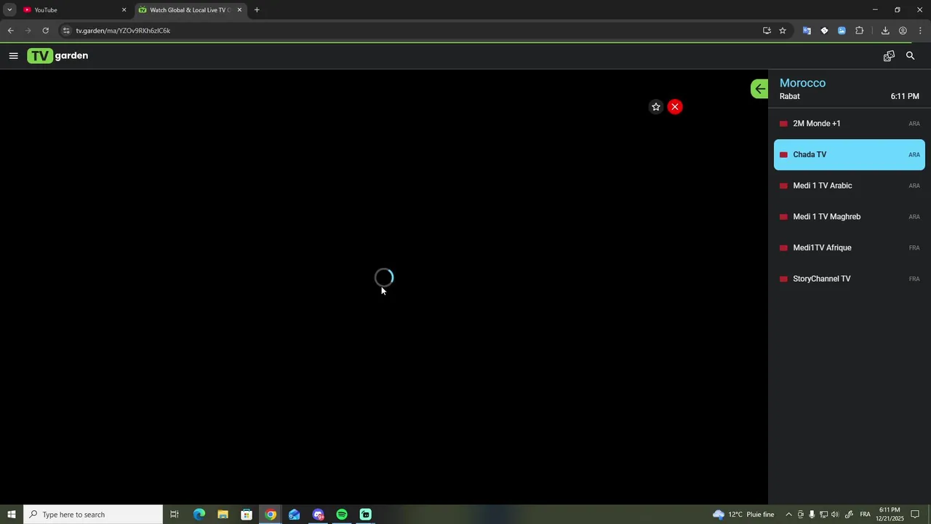This screenshot has width=931, height=524.
Task: Open Chrome downloads
Action: (885, 31)
